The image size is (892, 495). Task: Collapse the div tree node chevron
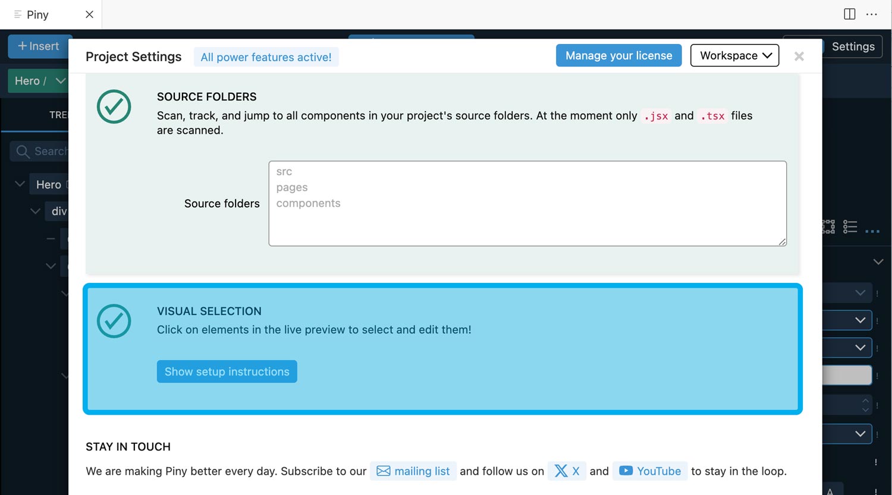pos(35,211)
